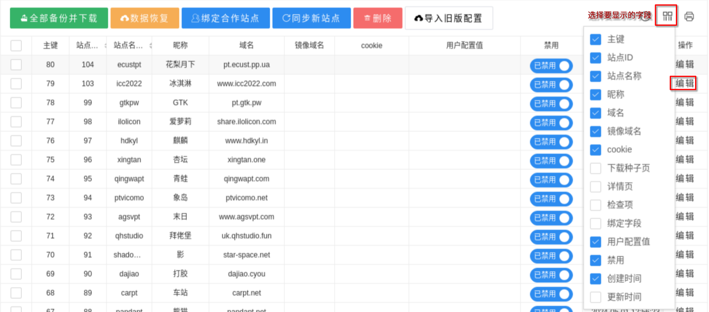The image size is (709, 312).
Task: Click the cookie column header
Action: pos(372,46)
